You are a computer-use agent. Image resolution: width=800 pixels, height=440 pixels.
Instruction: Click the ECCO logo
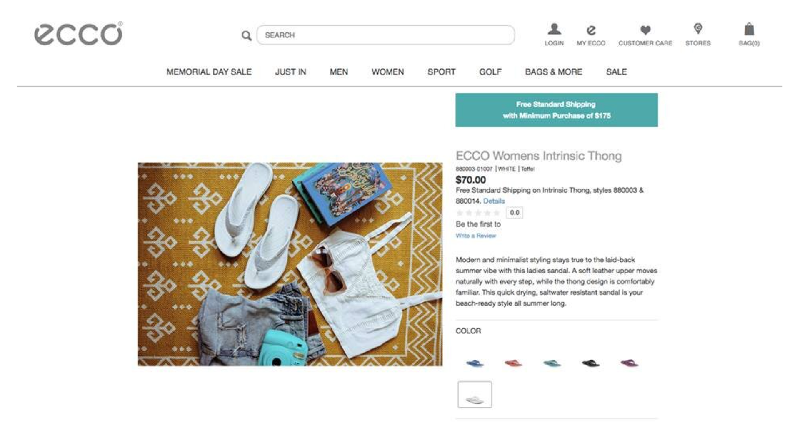[78, 34]
